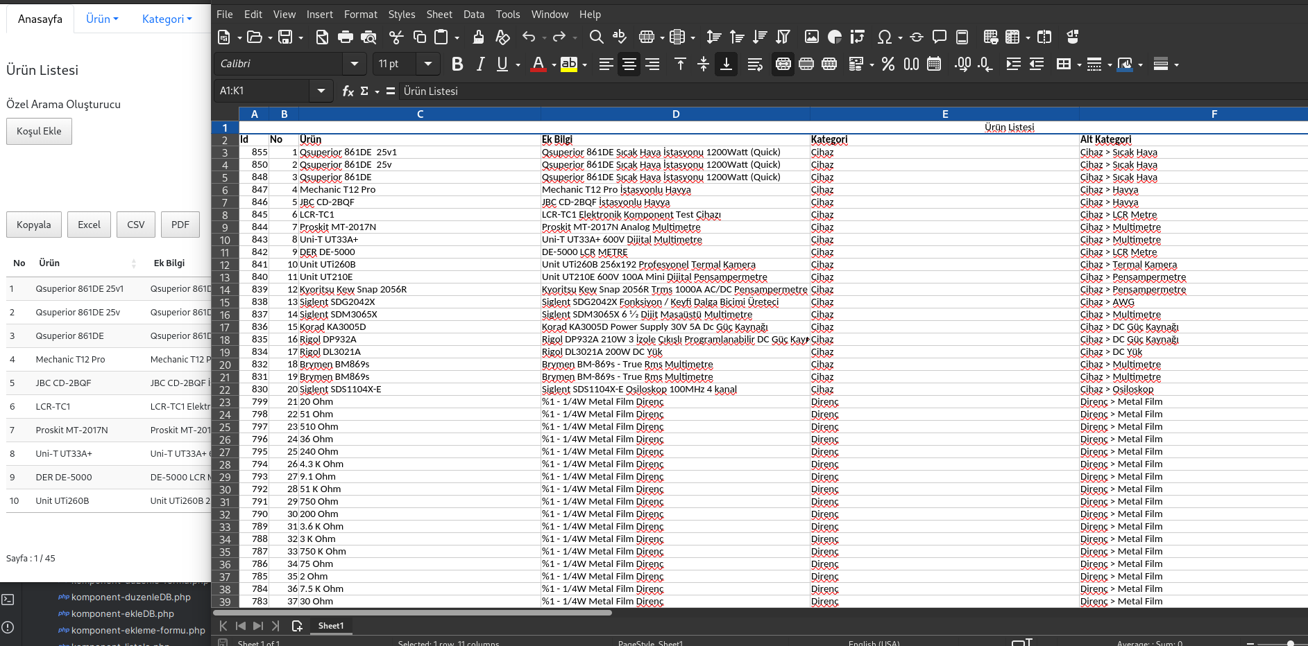The width and height of the screenshot is (1308, 646).
Task: Click the formula input line
Action: [853, 91]
